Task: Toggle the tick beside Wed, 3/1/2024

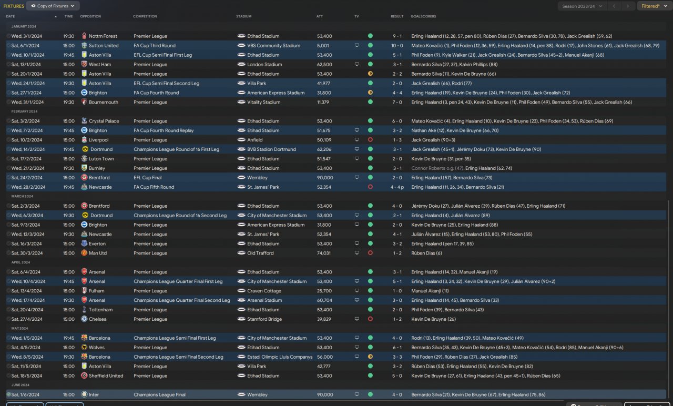Action: (8, 36)
